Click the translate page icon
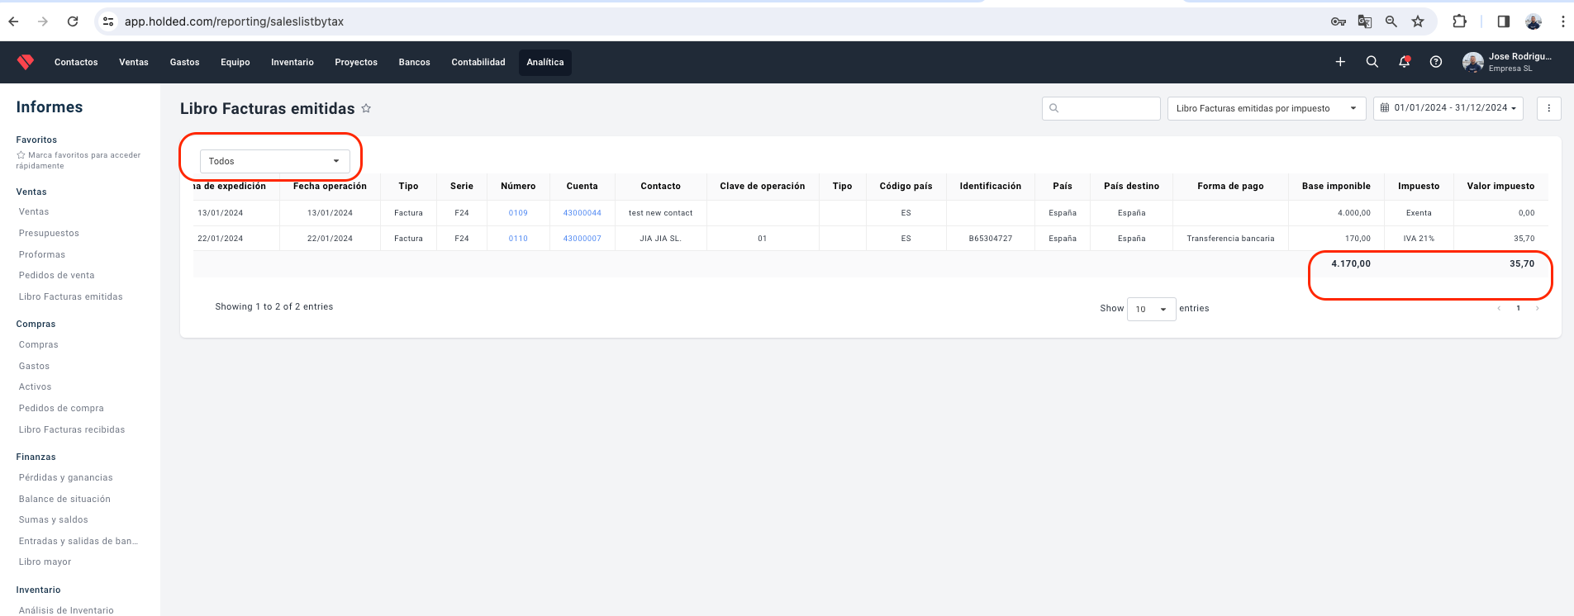Viewport: 1574px width, 616px height. coord(1365,21)
